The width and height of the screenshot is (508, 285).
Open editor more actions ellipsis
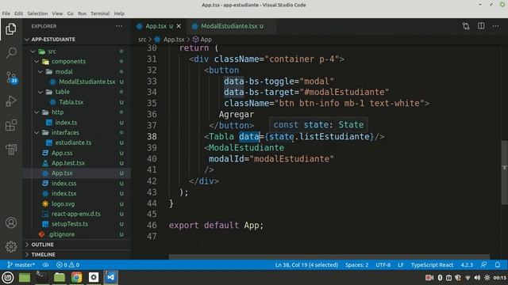pos(495,26)
